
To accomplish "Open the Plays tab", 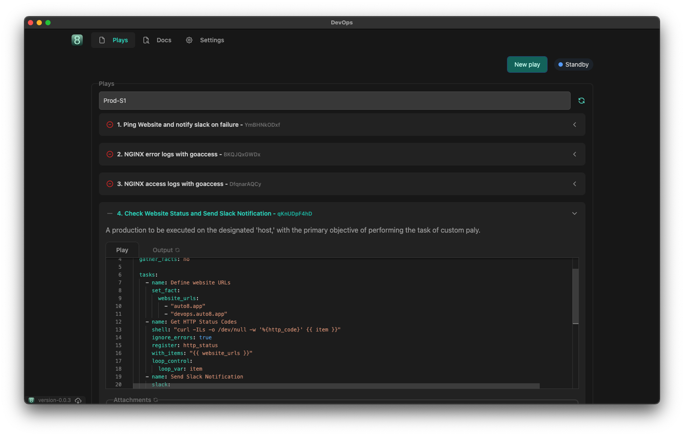I will [x=113, y=40].
